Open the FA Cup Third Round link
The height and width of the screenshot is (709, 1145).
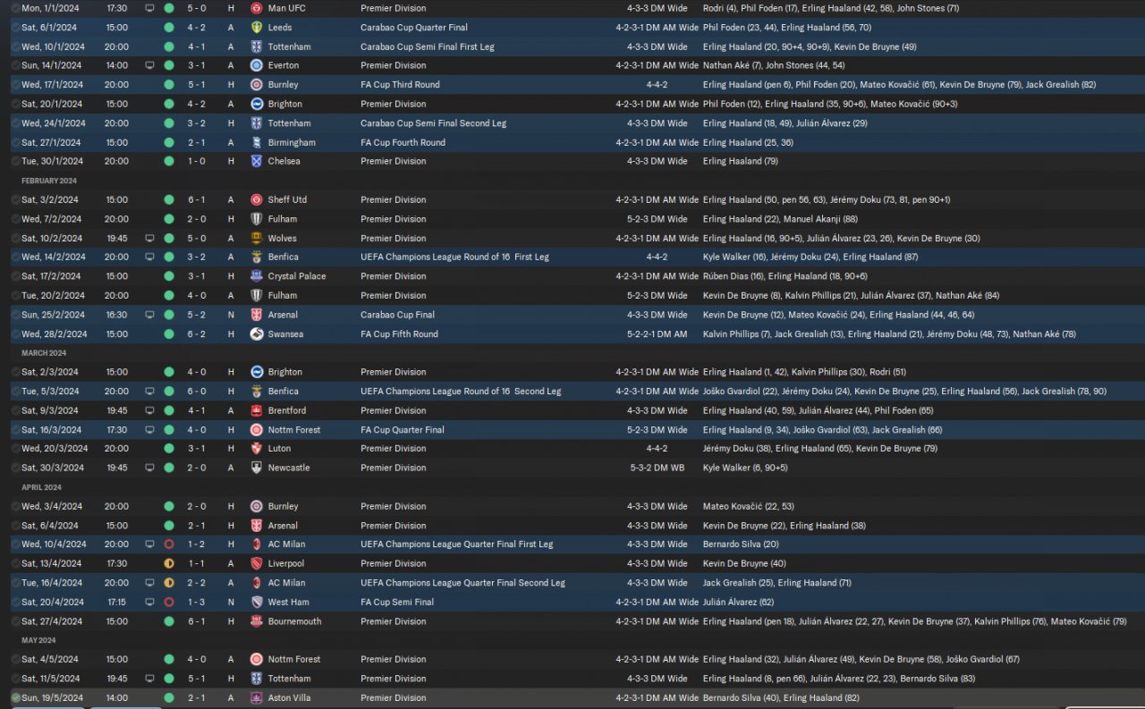[x=400, y=85]
